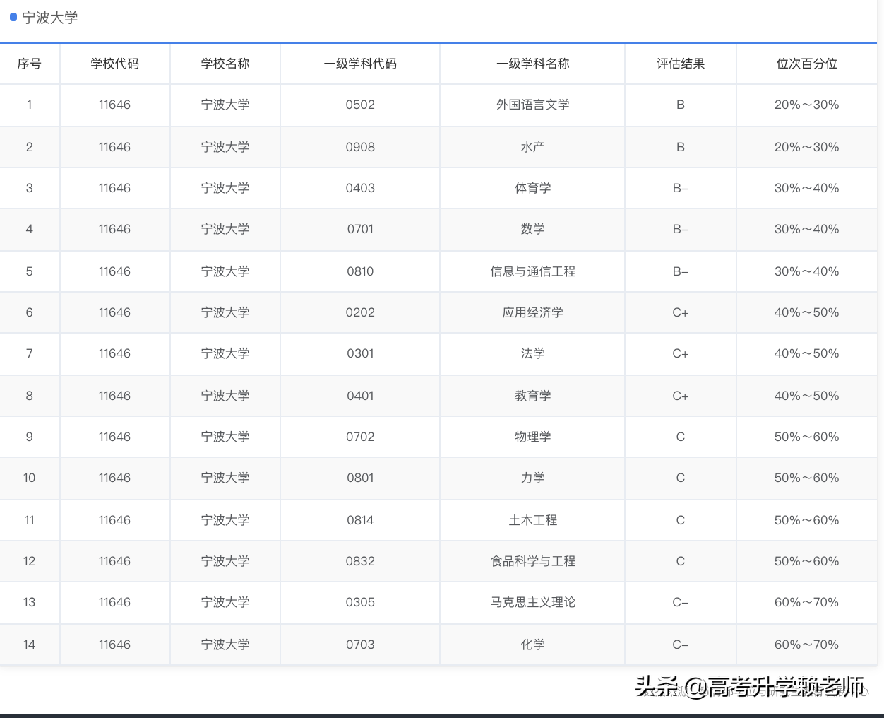This screenshot has width=884, height=718.
Task: Select the 位次百分位 column header
Action: pyautogui.click(x=806, y=63)
